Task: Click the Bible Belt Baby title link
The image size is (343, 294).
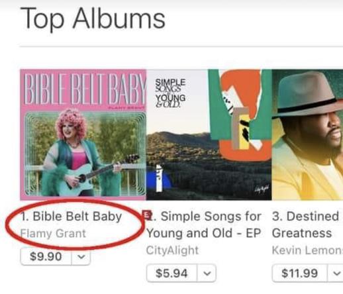Action: point(71,216)
